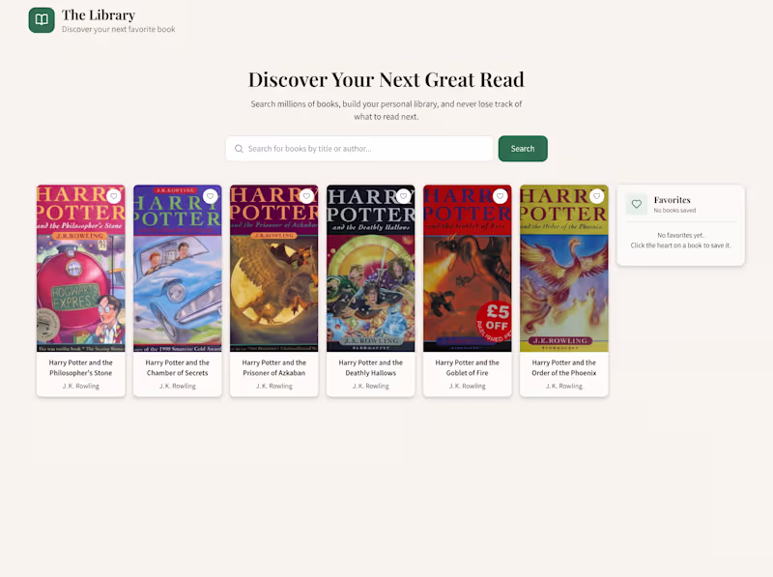773x577 pixels.
Task: Click the heart icon in Favorites panel
Action: [x=637, y=204]
